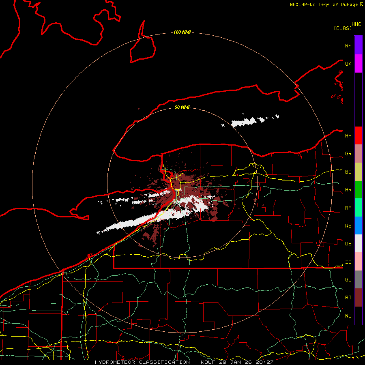This screenshot has width=365, height=365.
Task: Click the "GR" legend label text
Action: pos(348,154)
